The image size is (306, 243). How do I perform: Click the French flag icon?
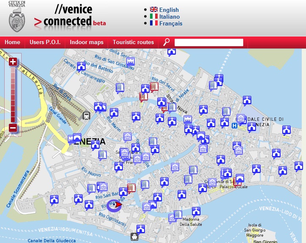[x=154, y=23]
